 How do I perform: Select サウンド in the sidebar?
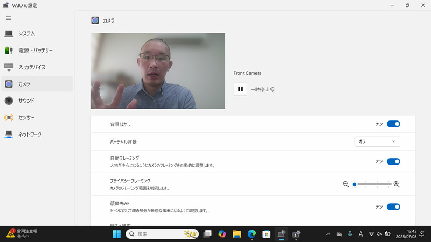[37, 101]
